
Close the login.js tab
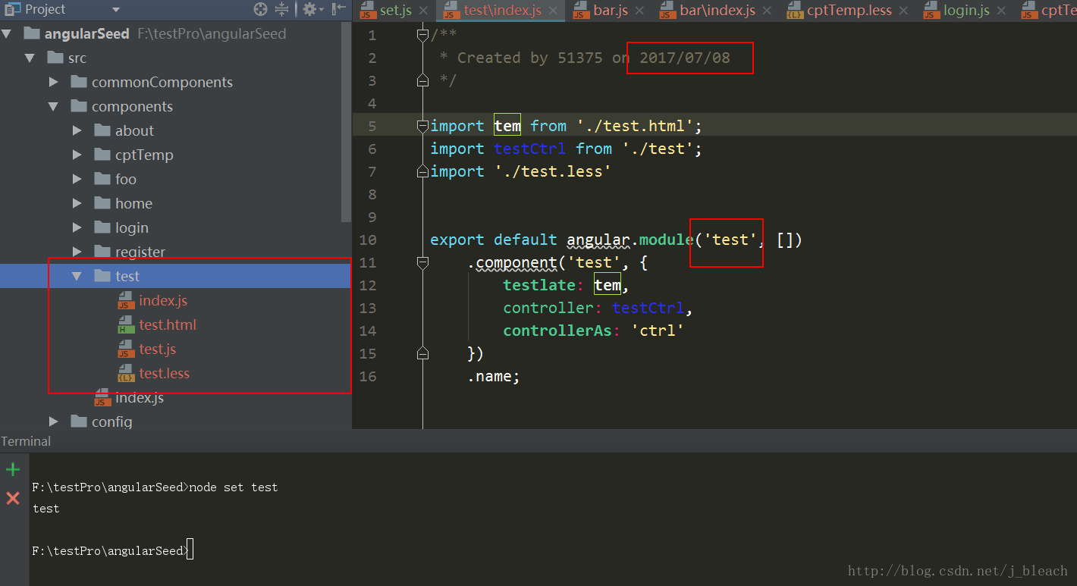pos(1001,11)
